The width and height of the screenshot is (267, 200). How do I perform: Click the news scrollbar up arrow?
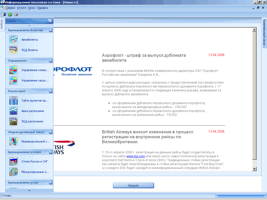pyautogui.click(x=254, y=30)
